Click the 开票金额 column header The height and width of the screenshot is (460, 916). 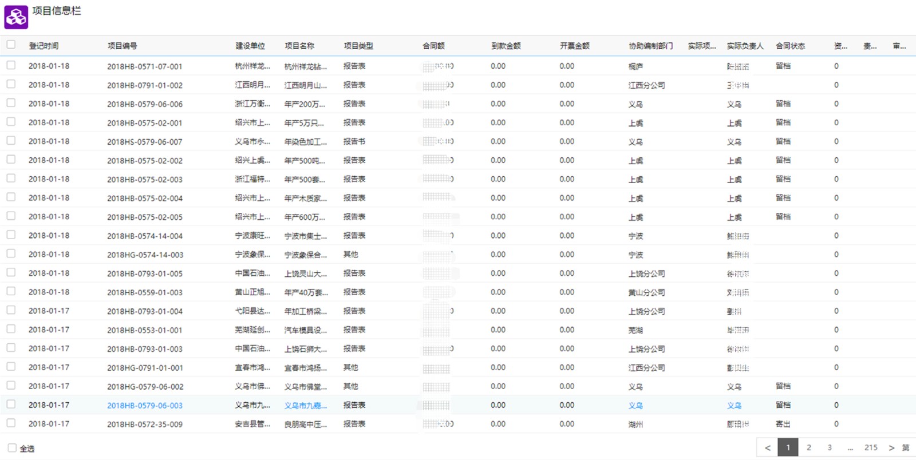coord(575,46)
